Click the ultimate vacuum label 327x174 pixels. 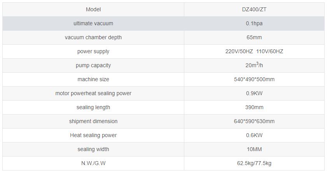93,23
